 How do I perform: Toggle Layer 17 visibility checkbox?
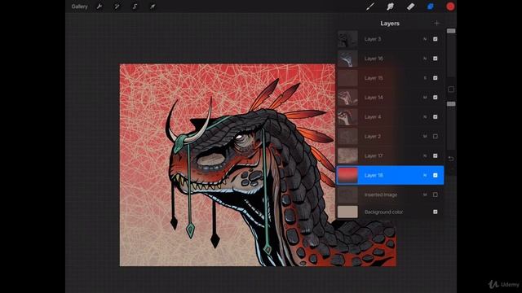pos(435,155)
